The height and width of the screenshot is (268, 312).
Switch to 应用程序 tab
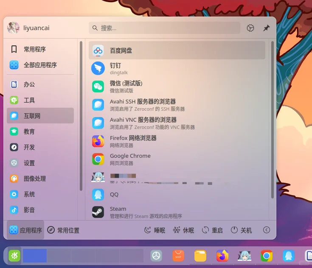click(25, 230)
